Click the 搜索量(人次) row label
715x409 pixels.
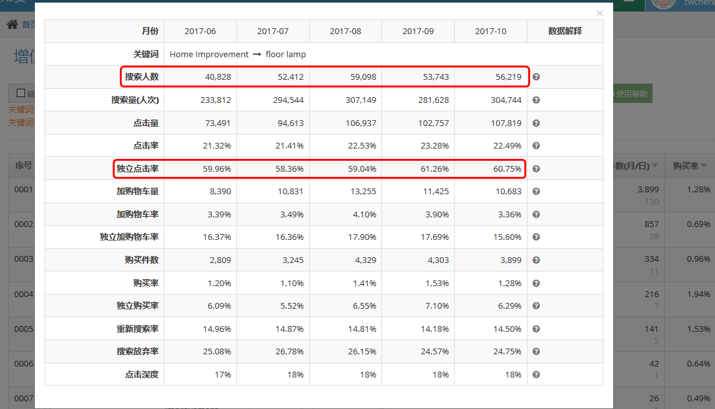(x=135, y=100)
